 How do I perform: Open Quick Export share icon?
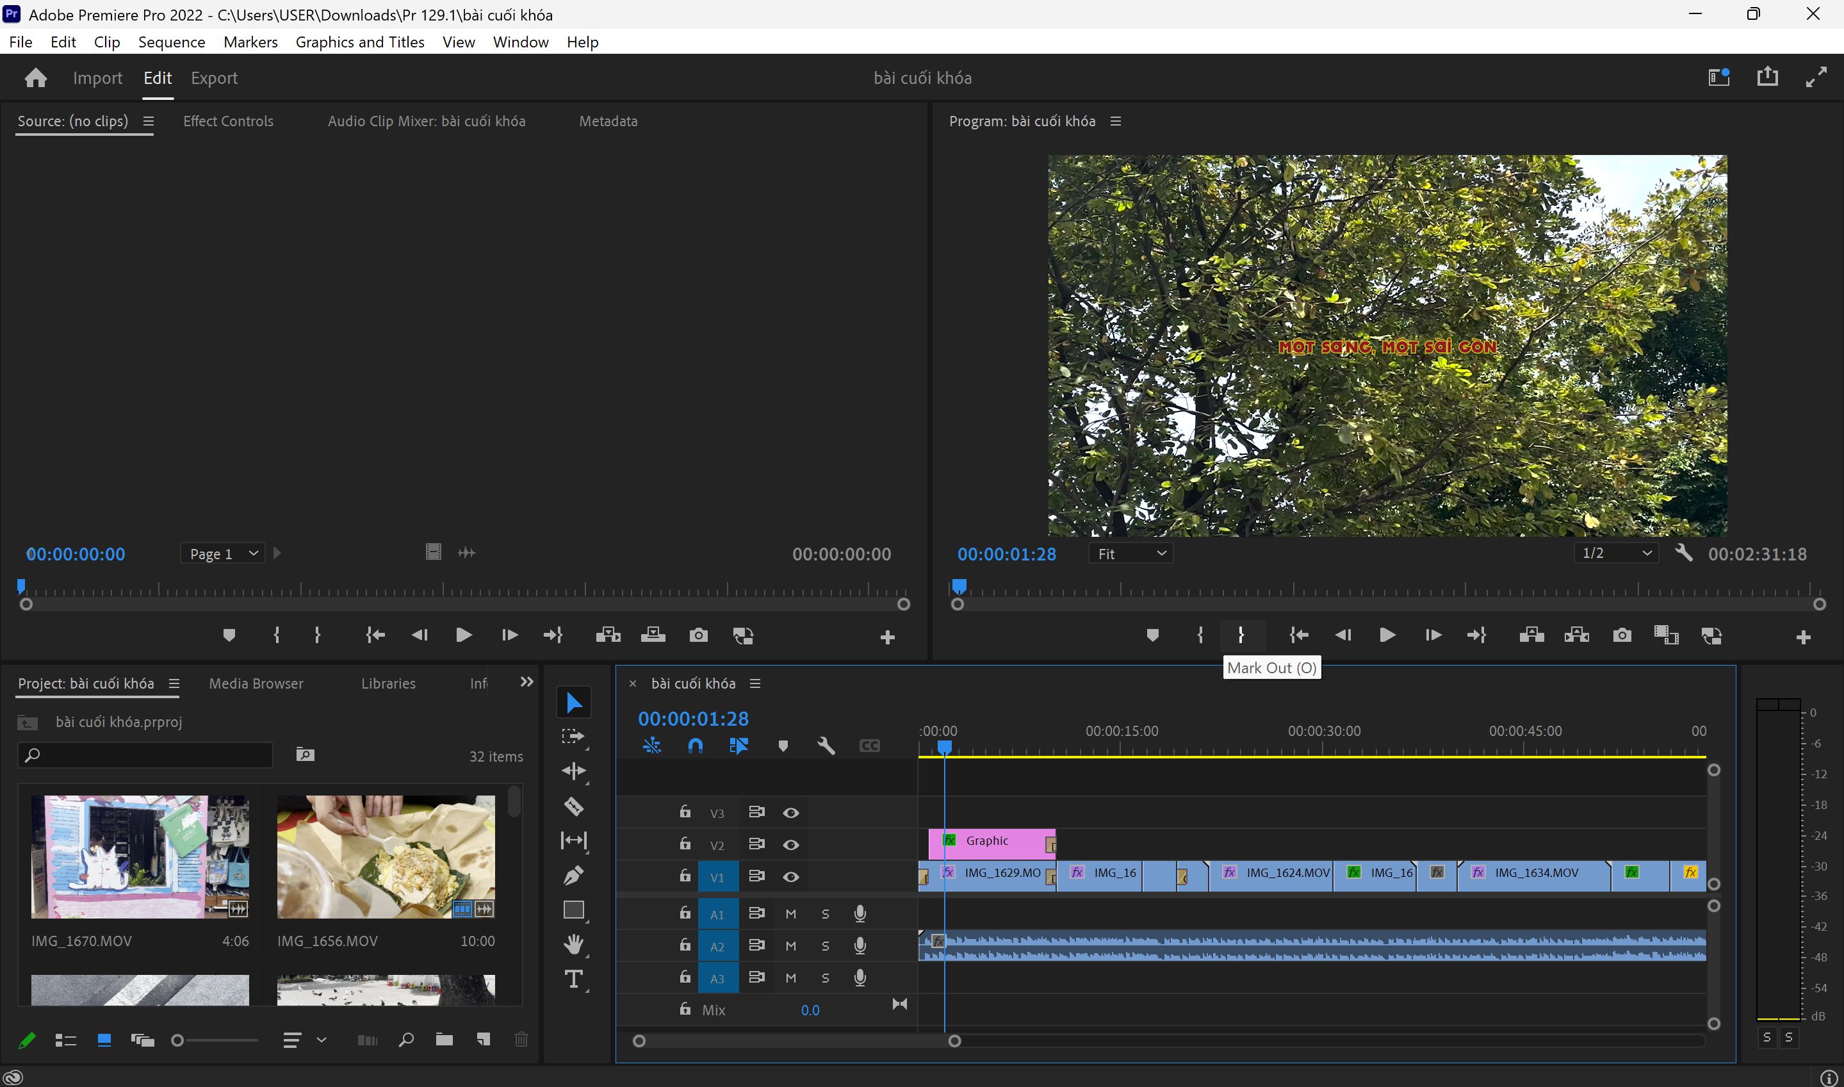point(1767,76)
